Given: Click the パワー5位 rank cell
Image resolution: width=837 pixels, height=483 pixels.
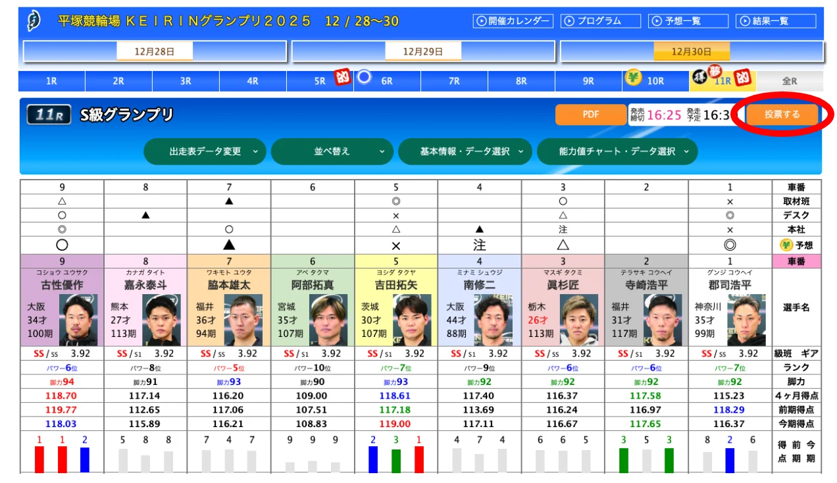Looking at the screenshot, I should 229,368.
